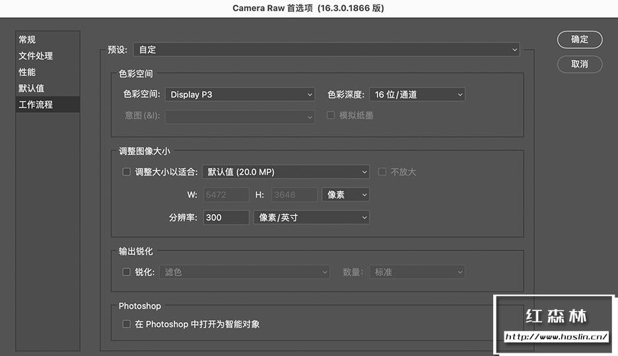Open the 色彩深度 16 位/通道 dropdown

tap(416, 94)
